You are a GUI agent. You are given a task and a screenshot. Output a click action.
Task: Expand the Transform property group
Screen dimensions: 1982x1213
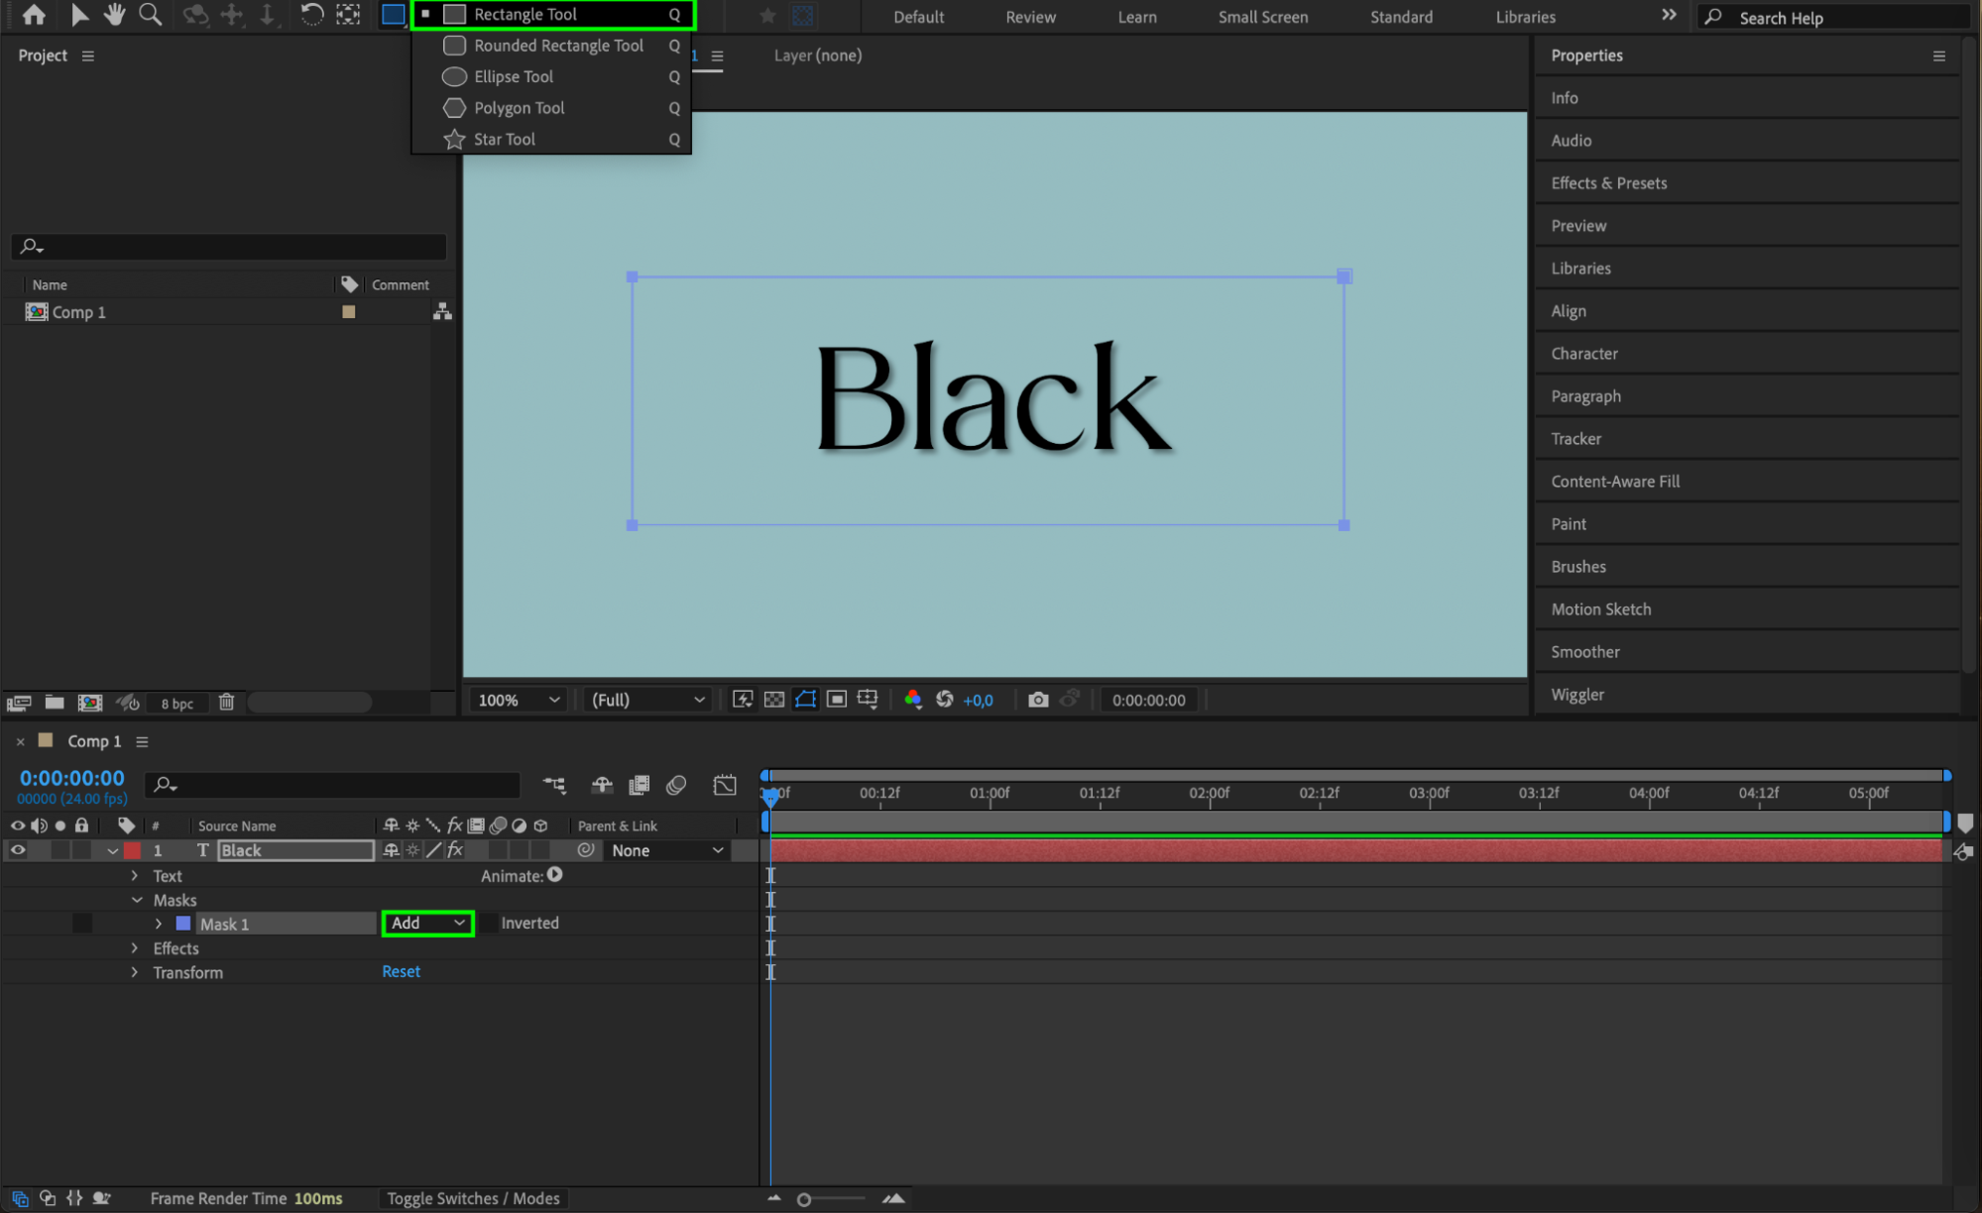click(135, 972)
